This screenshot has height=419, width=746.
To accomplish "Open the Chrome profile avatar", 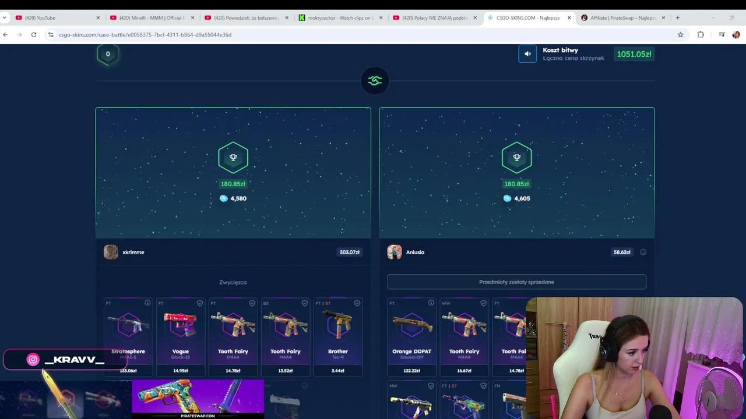I will click(736, 34).
